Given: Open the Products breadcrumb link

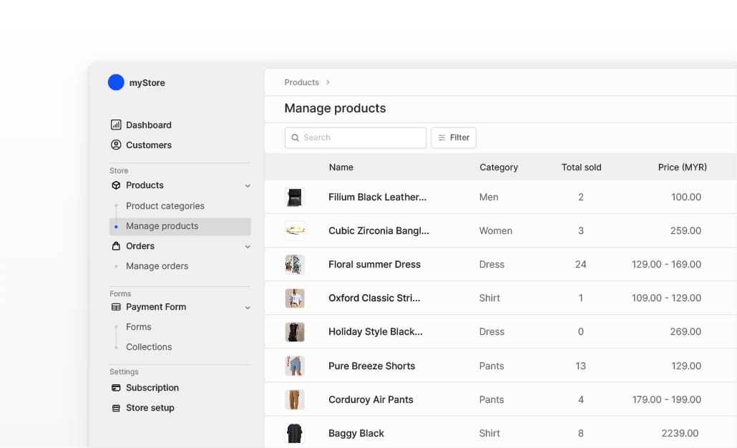Looking at the screenshot, I should tap(301, 82).
